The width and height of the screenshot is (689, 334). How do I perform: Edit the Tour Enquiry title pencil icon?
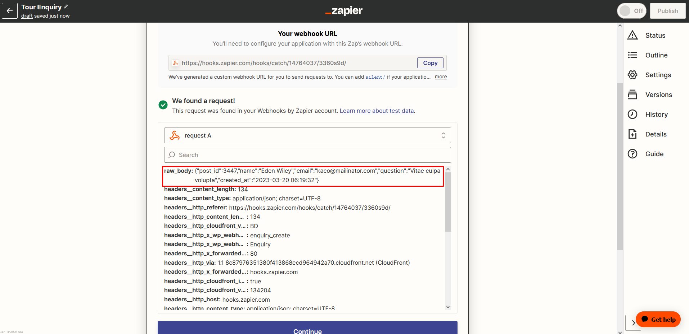[x=66, y=6]
